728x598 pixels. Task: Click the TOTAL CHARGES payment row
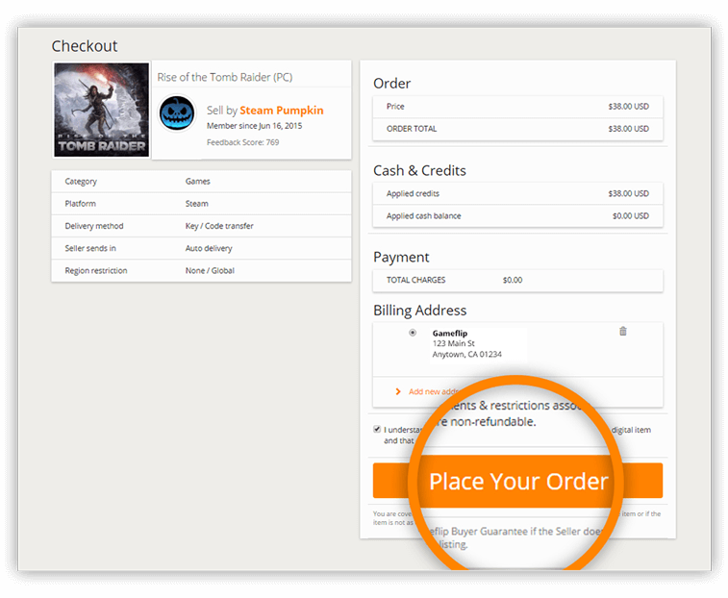point(517,280)
